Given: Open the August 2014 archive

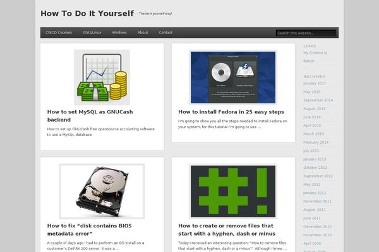Looking at the screenshot, I should point(314,108).
